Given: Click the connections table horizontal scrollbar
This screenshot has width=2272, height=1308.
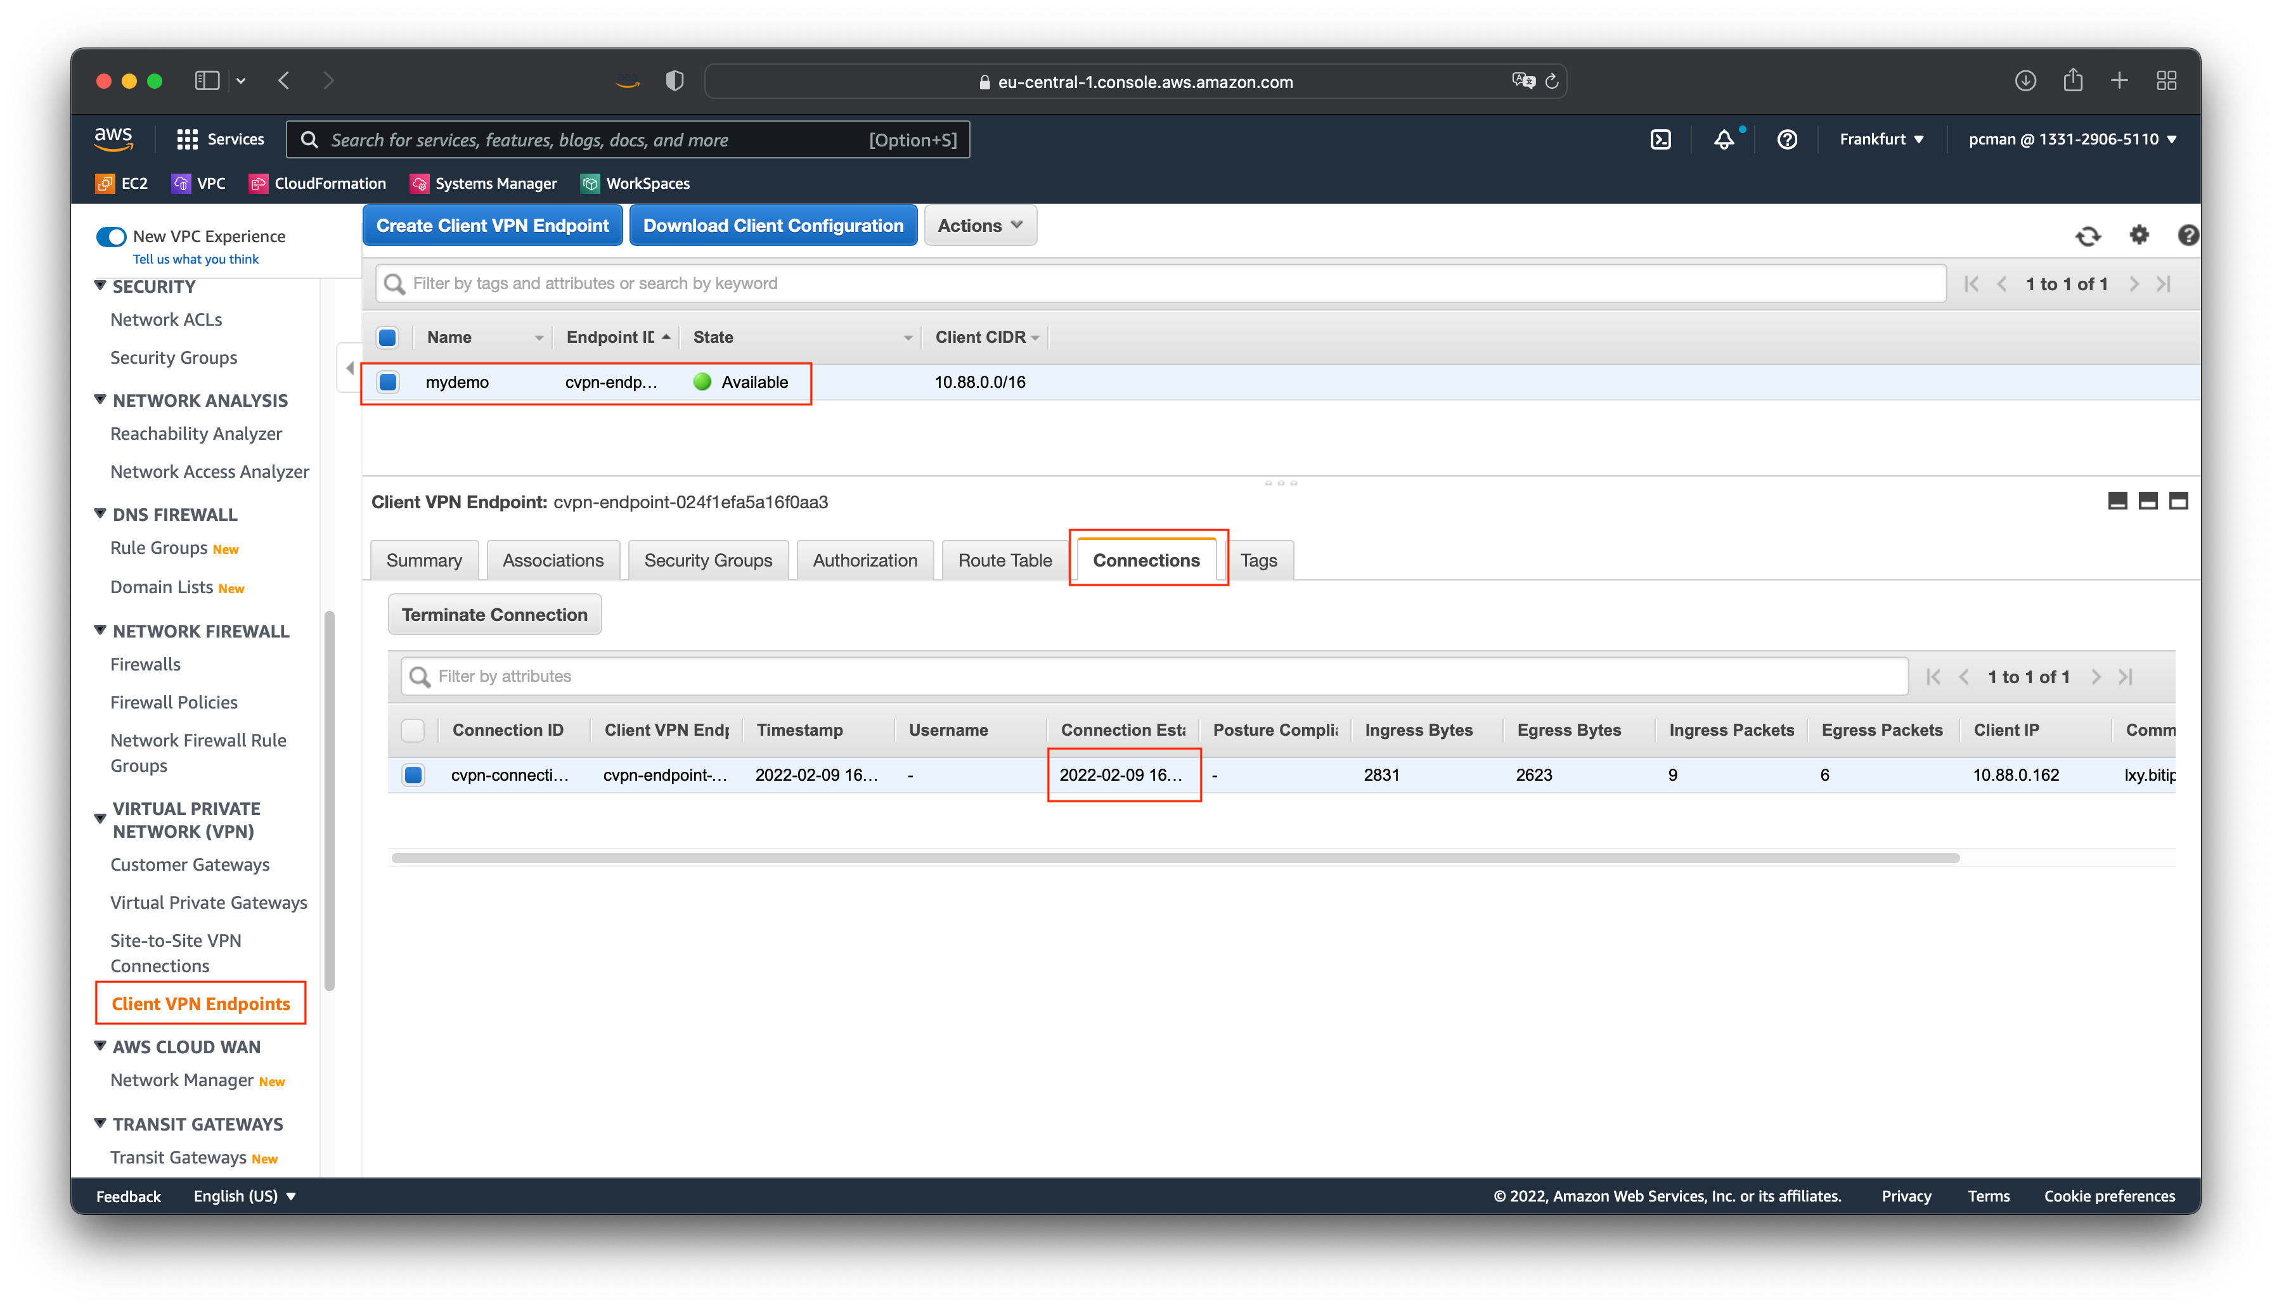Looking at the screenshot, I should 1175,858.
